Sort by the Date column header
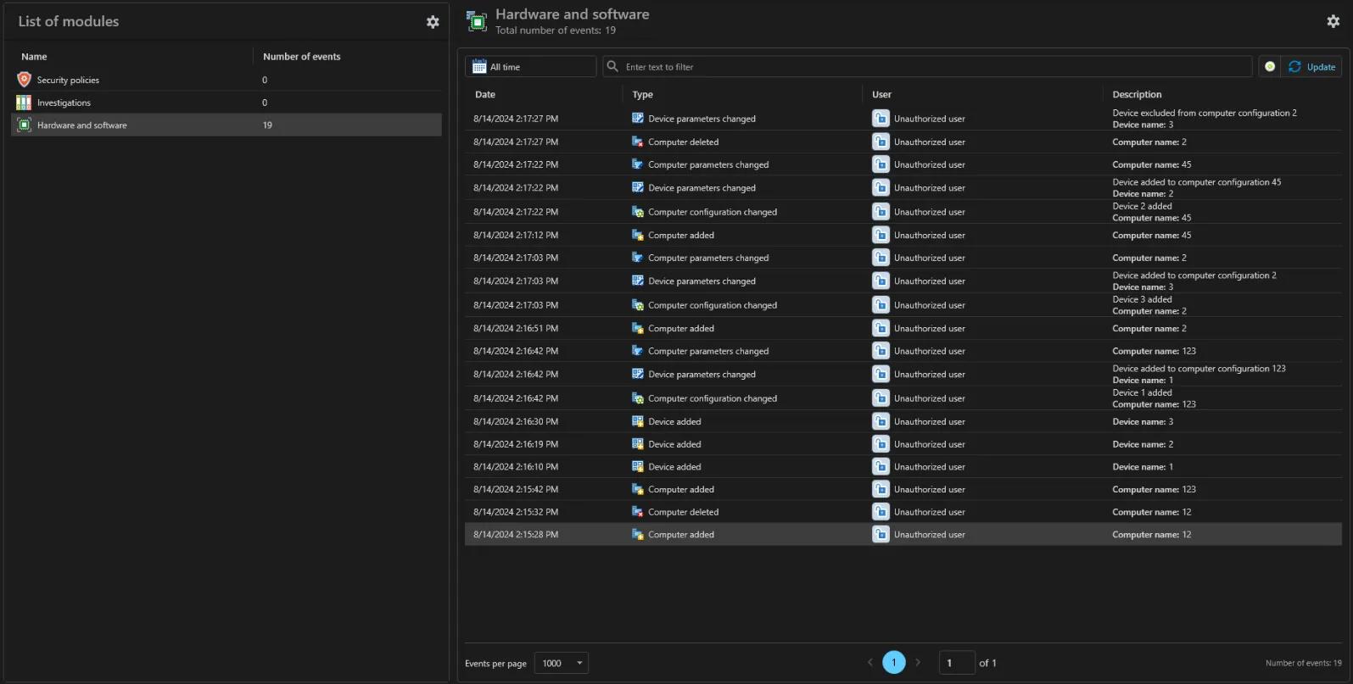 pyautogui.click(x=485, y=94)
